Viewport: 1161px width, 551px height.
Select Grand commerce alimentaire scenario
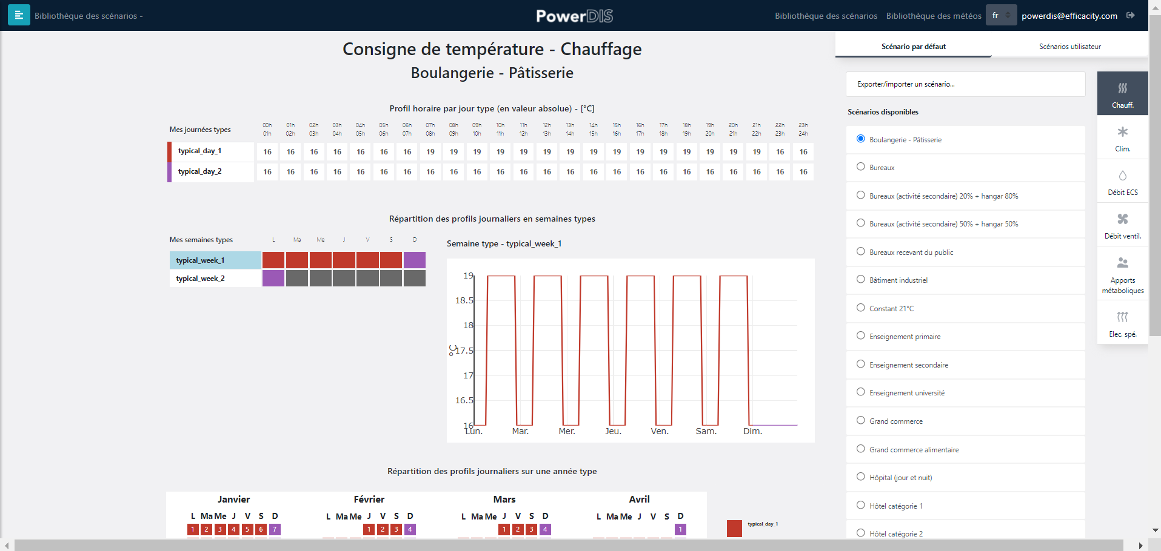tap(860, 449)
